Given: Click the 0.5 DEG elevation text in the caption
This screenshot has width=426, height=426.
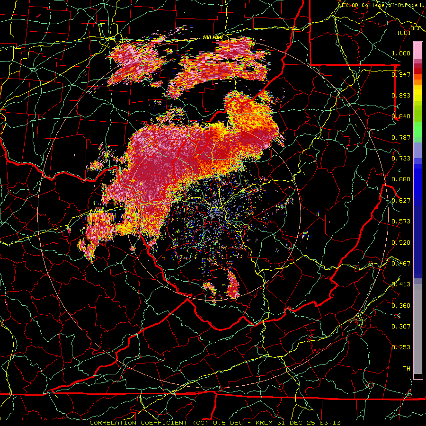Looking at the screenshot, I should click(228, 423).
